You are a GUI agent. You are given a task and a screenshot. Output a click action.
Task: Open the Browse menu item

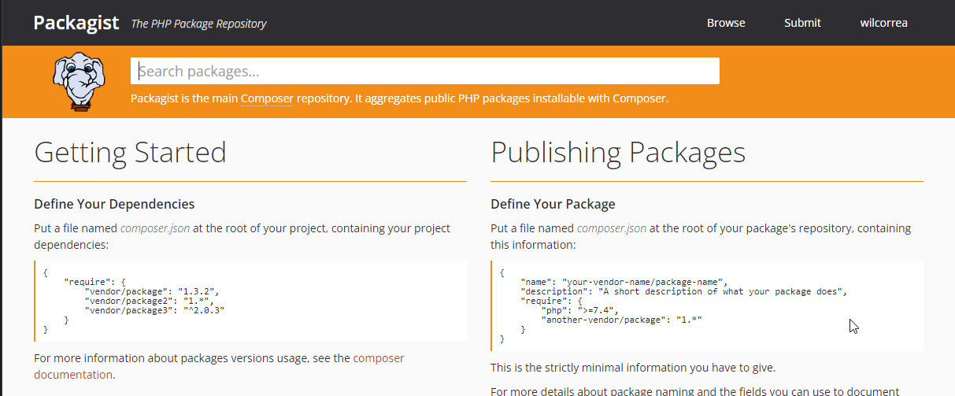click(726, 23)
